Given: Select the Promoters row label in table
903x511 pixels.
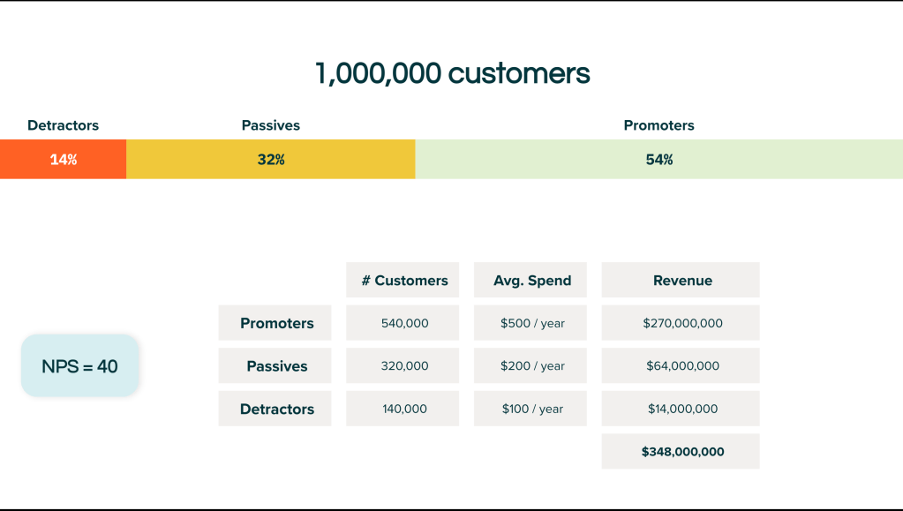Looking at the screenshot, I should tap(275, 323).
